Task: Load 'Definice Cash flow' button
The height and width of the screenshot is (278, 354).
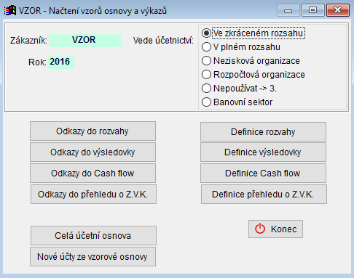Action: [263, 173]
